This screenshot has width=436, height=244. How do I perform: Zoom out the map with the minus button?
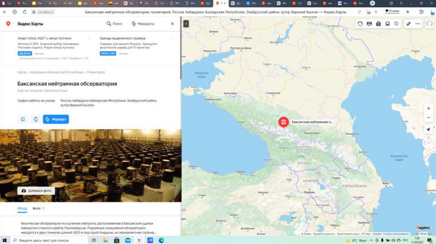point(428,117)
